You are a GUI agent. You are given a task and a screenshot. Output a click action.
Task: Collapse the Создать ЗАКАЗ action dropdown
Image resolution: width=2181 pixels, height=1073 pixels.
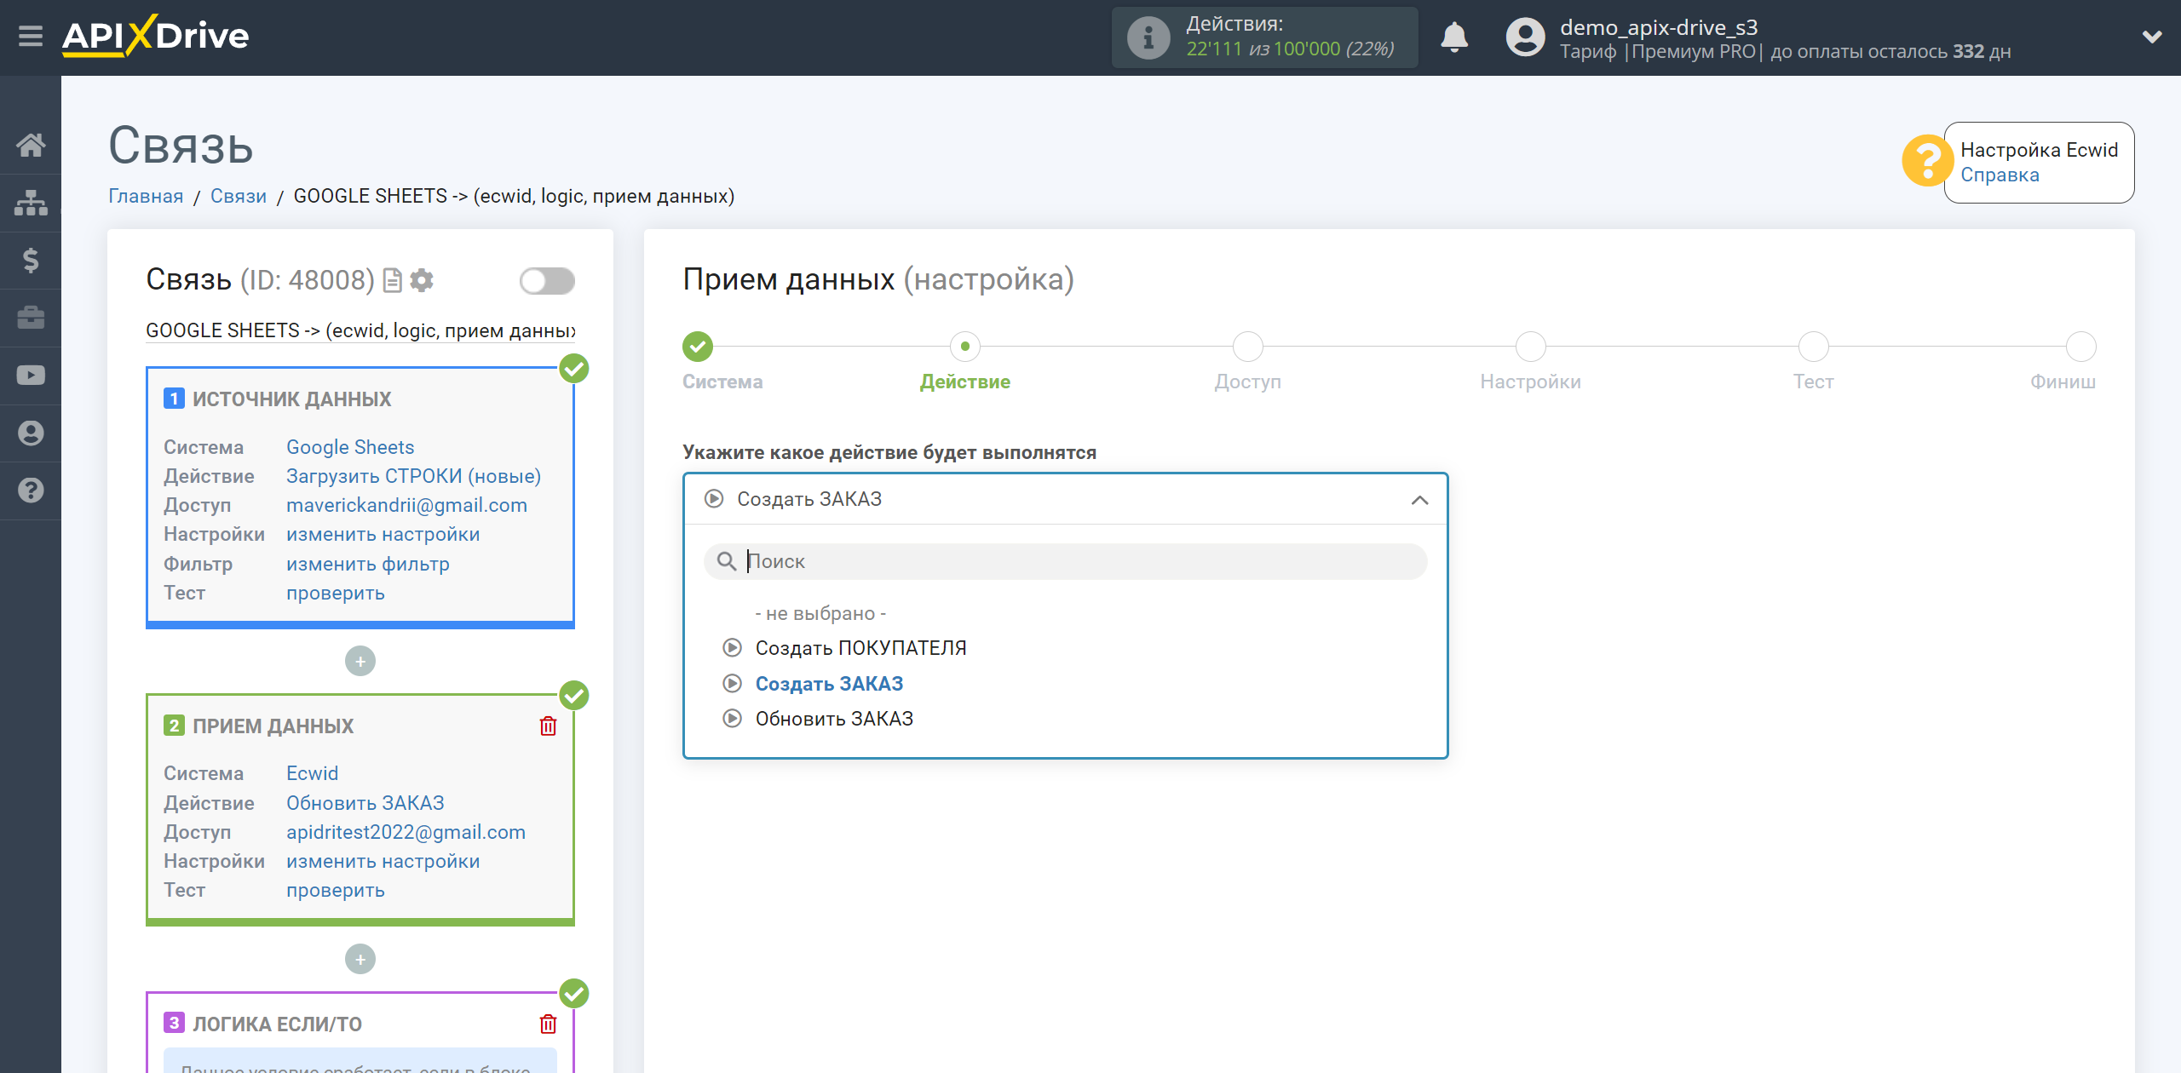coord(1065,500)
